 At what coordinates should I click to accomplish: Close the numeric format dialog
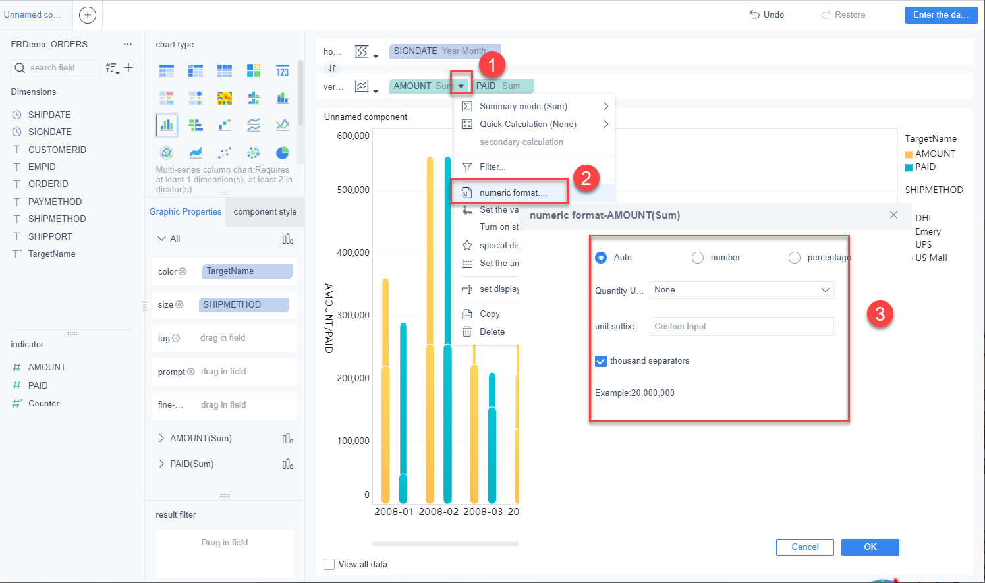click(893, 215)
